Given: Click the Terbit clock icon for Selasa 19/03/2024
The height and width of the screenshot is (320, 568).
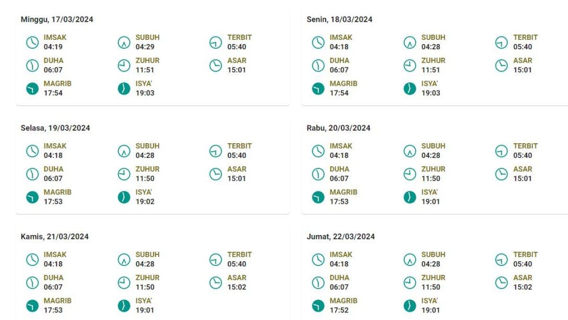Looking at the screenshot, I should [216, 151].
